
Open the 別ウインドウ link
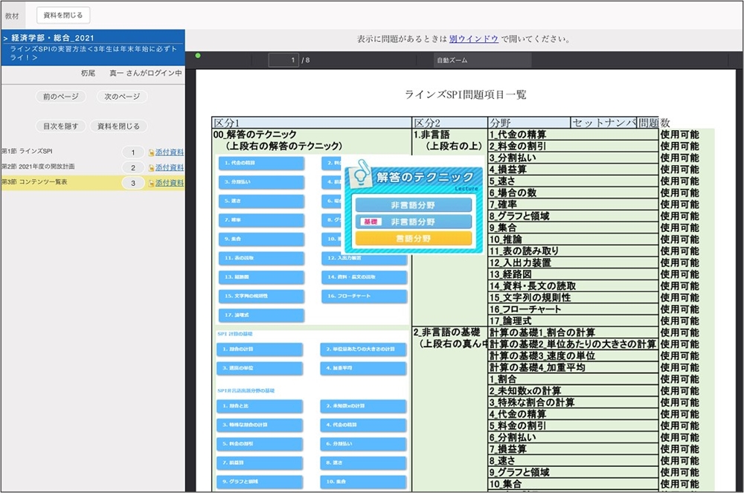[x=473, y=39]
